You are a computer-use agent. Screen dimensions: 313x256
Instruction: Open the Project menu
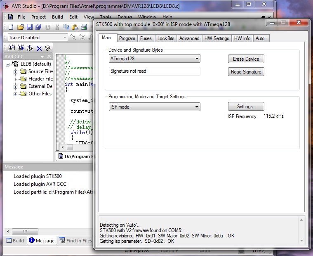38,17
